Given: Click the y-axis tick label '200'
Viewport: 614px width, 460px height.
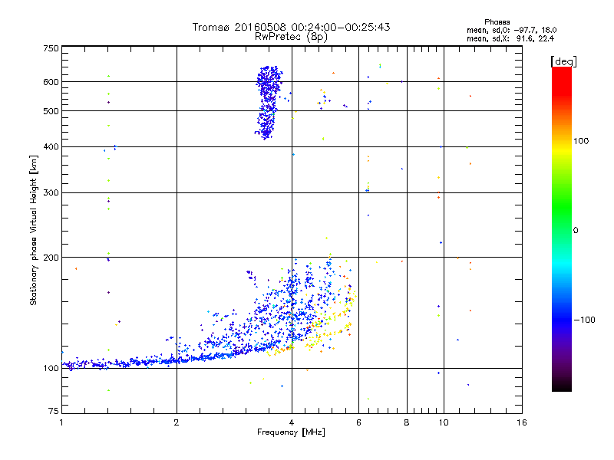Looking at the screenshot, I should [x=51, y=258].
